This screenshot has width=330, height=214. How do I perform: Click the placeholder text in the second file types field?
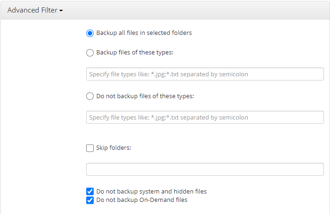(169, 117)
